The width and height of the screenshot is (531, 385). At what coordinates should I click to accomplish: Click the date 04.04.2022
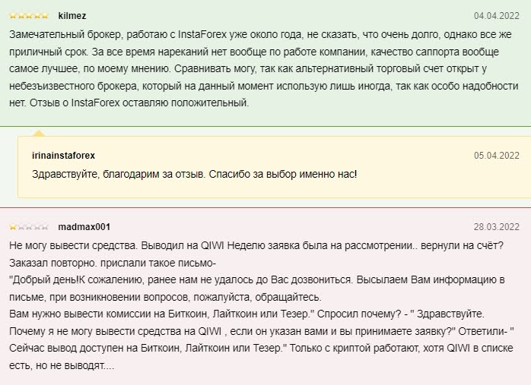pos(497,16)
